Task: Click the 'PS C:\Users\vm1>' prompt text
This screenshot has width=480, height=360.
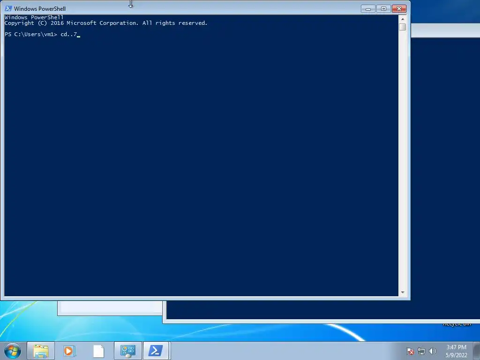Action: (31, 34)
